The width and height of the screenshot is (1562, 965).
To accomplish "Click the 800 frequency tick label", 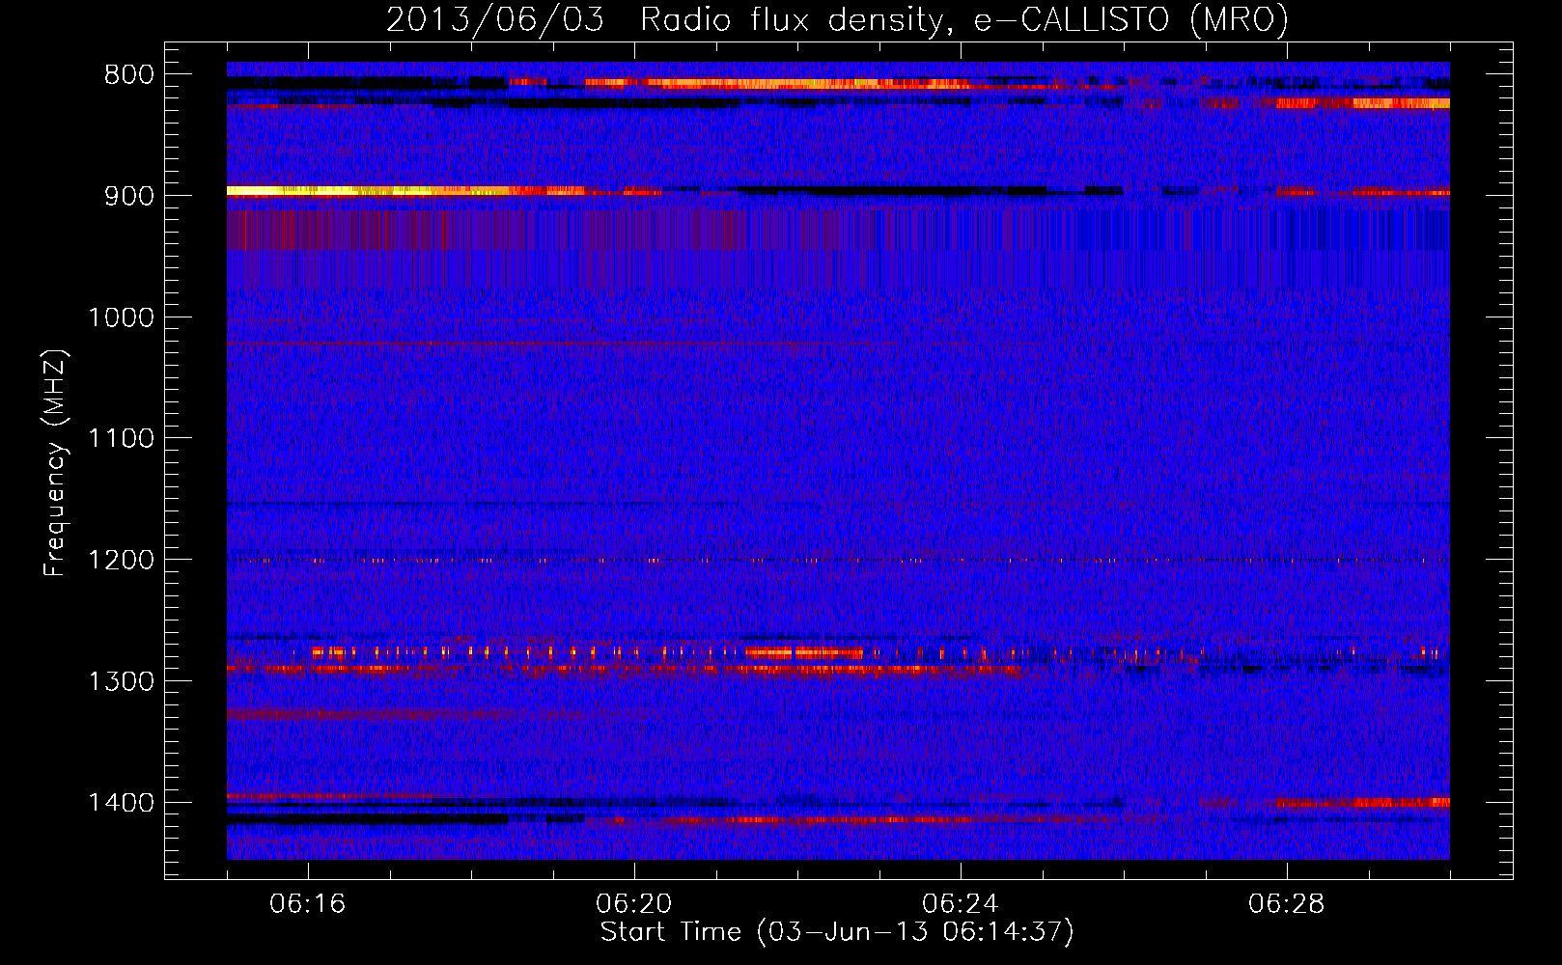I will [129, 75].
